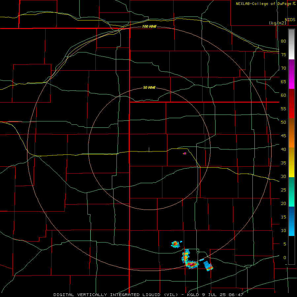The image size is (297, 297).
Task: Click the legend value 75
Action: pos(283,54)
